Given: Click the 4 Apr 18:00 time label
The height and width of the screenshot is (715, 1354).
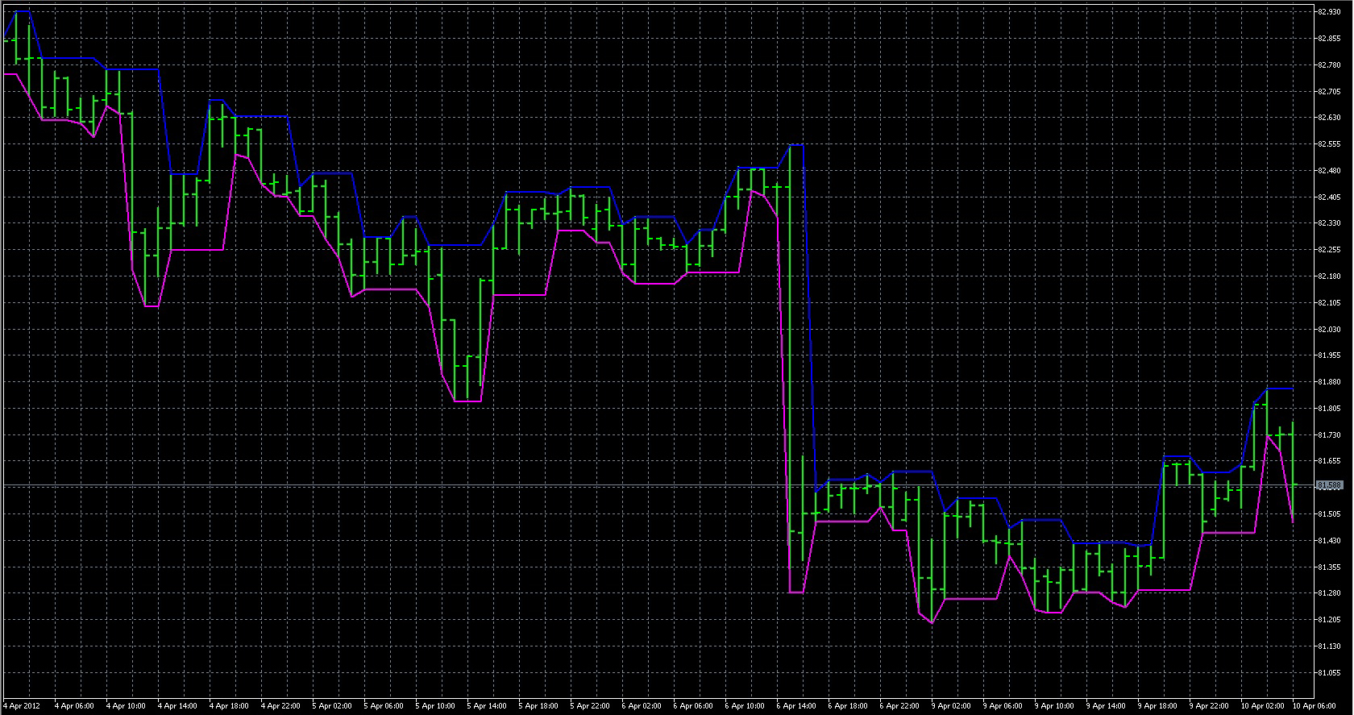Looking at the screenshot, I should tap(229, 706).
